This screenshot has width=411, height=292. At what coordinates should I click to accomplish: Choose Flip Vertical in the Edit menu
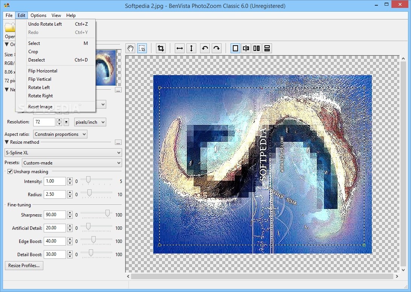point(56,79)
